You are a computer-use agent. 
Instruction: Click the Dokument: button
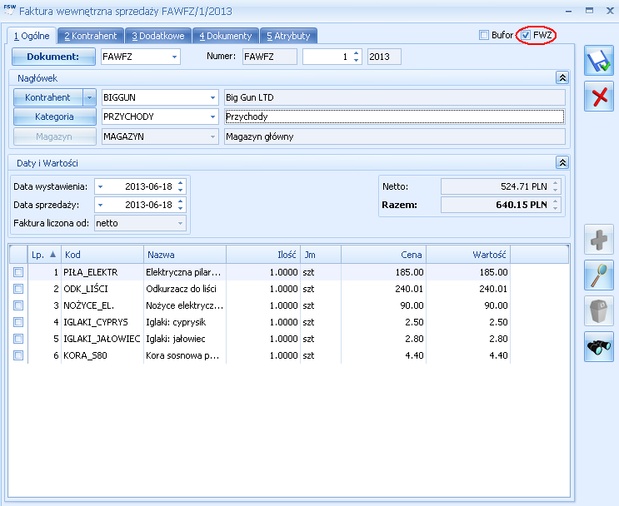click(x=53, y=57)
